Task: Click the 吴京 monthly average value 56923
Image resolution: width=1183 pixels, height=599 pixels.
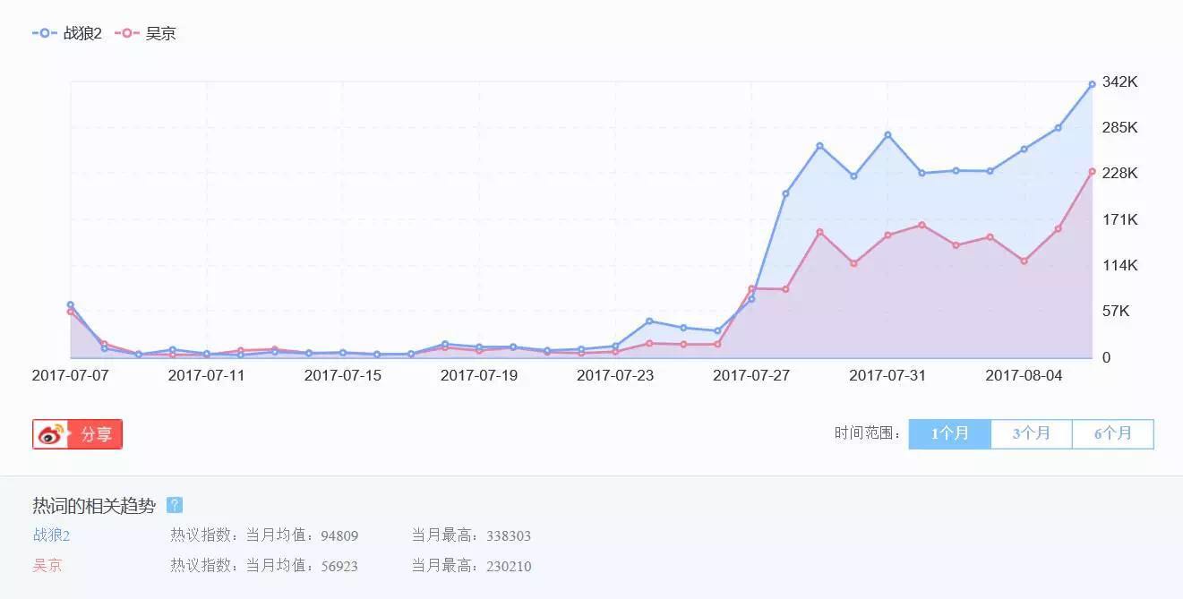Action: click(x=339, y=566)
